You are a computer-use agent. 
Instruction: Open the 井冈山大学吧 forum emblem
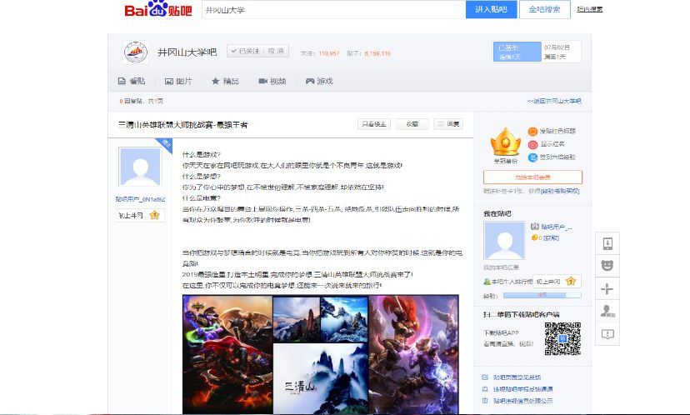136,52
